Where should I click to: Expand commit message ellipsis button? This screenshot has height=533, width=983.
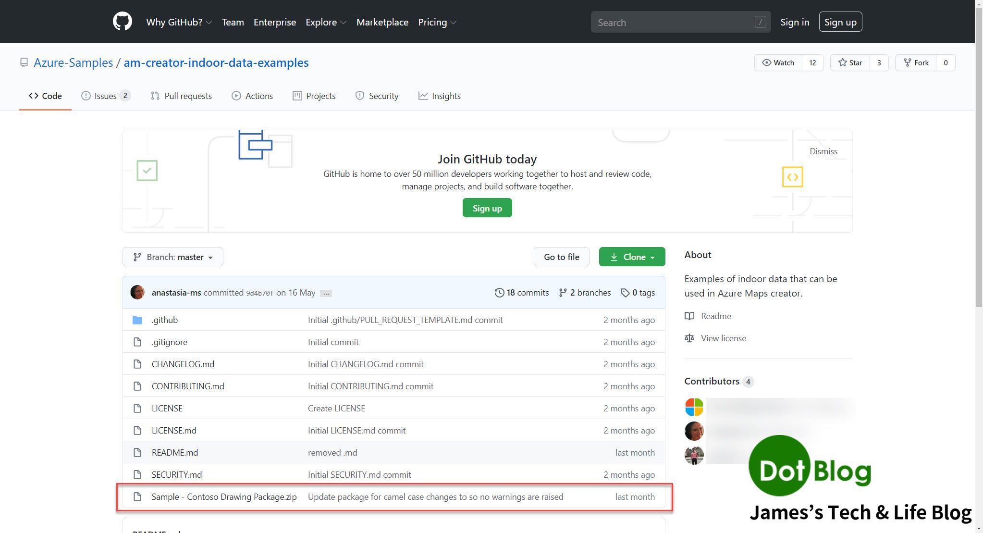326,293
